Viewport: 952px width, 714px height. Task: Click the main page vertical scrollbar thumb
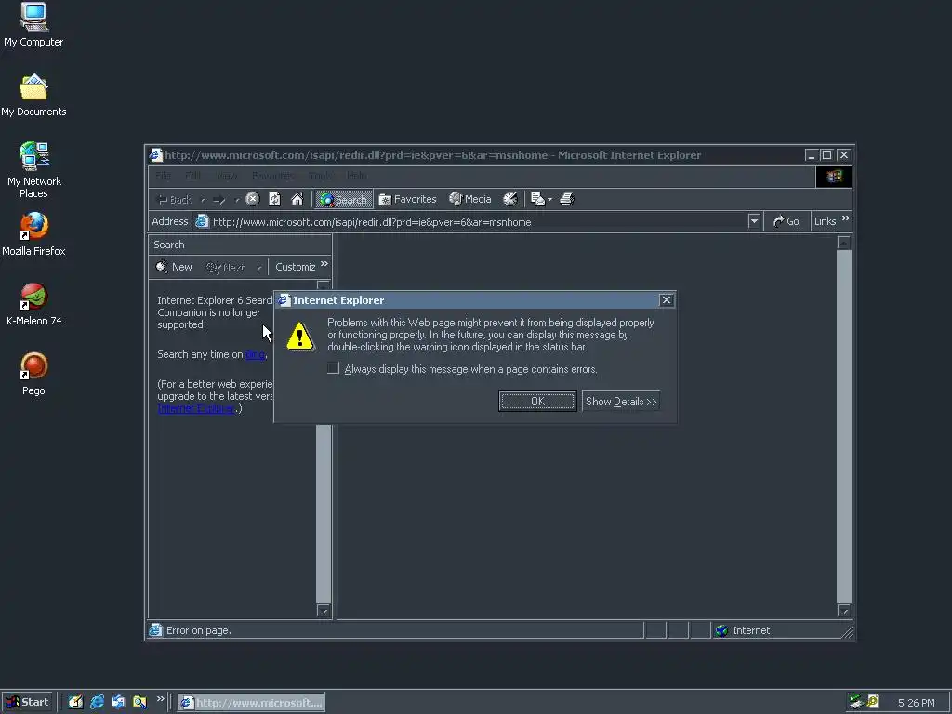click(844, 426)
